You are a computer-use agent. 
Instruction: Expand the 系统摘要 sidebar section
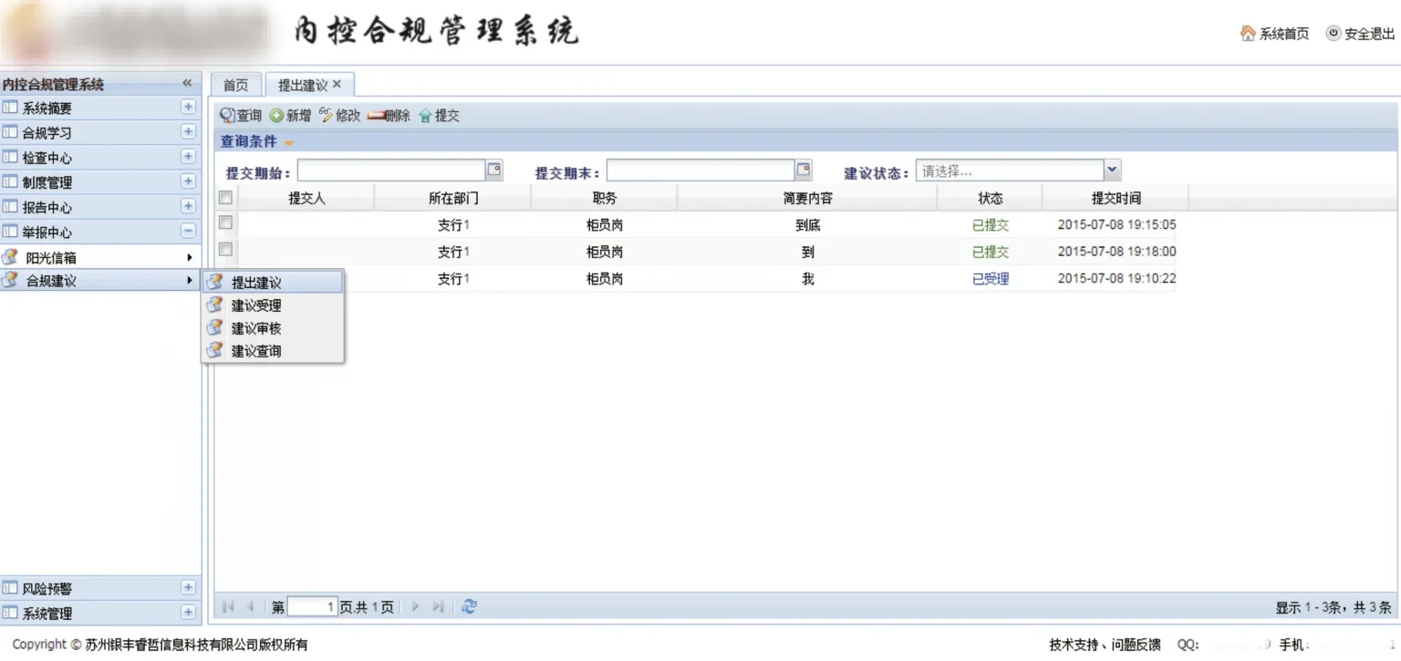(188, 107)
